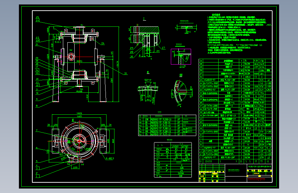Select the magenta rectangle around weld detail
This screenshot has height=193, width=298.
coord(181,57)
